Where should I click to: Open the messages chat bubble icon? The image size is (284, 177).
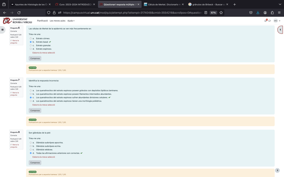tap(270, 21)
